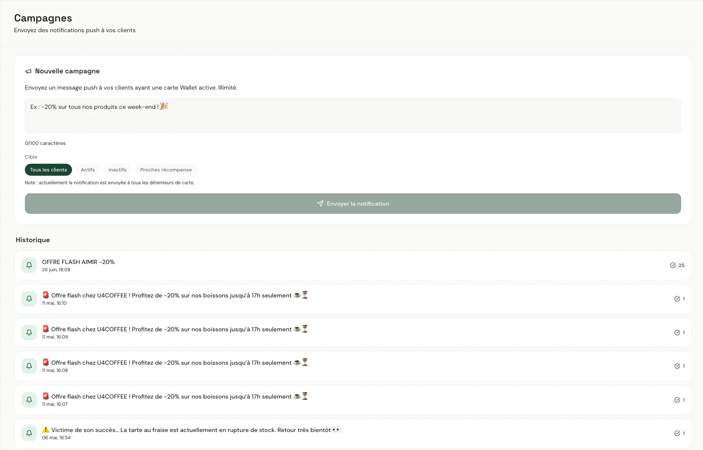Click the 11 mai, 16:07 timestamp
This screenshot has height=450, width=703.
(x=55, y=404)
